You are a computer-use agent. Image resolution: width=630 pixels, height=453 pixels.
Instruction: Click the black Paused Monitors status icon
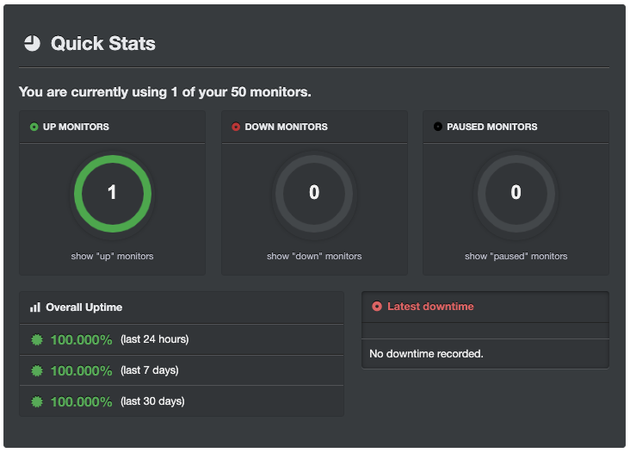tap(438, 127)
